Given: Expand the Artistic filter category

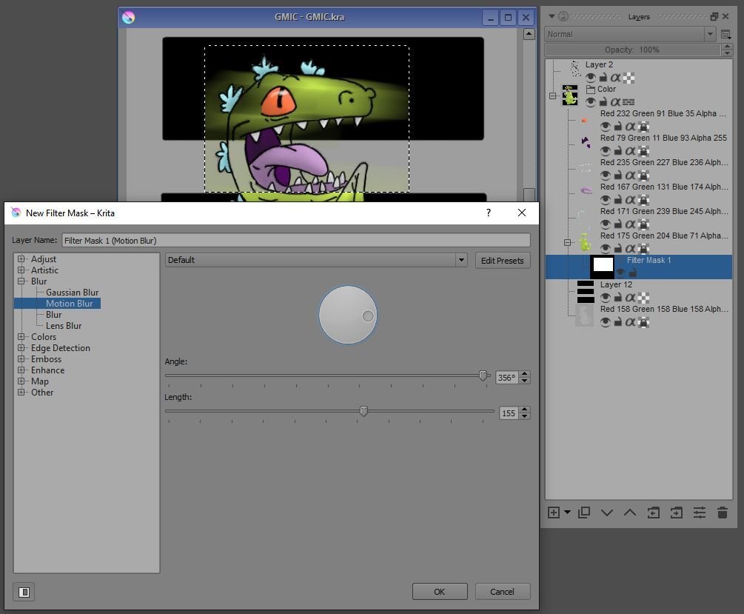Looking at the screenshot, I should point(21,270).
